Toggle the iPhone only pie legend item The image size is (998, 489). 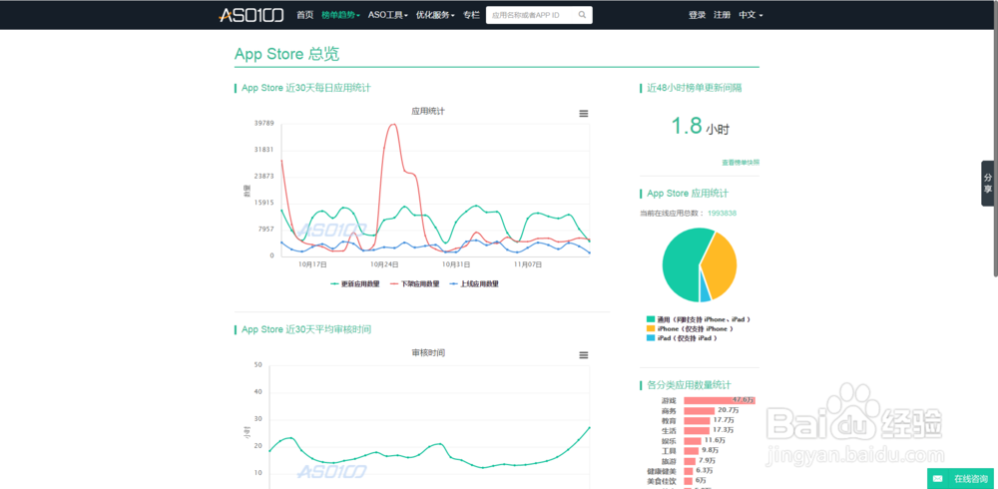690,328
